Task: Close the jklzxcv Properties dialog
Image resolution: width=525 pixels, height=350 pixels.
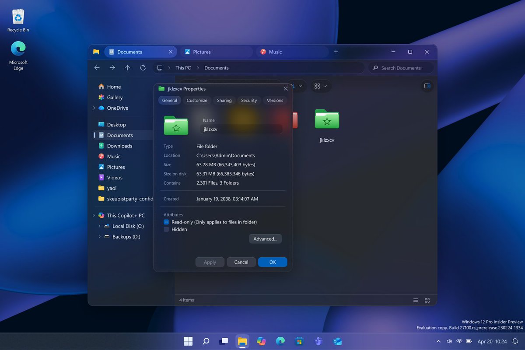Action: (x=286, y=88)
